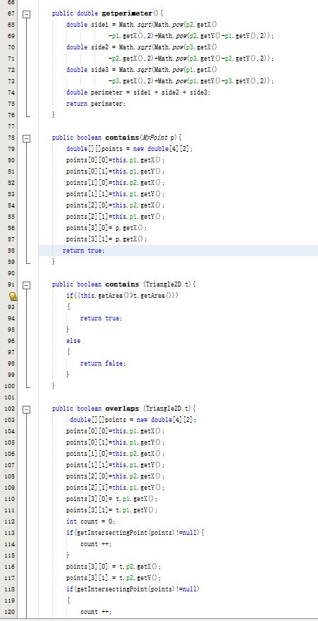Click 'points[2][1]=this.p1.getY();' on line 109
The image size is (318, 621).
click(115, 488)
